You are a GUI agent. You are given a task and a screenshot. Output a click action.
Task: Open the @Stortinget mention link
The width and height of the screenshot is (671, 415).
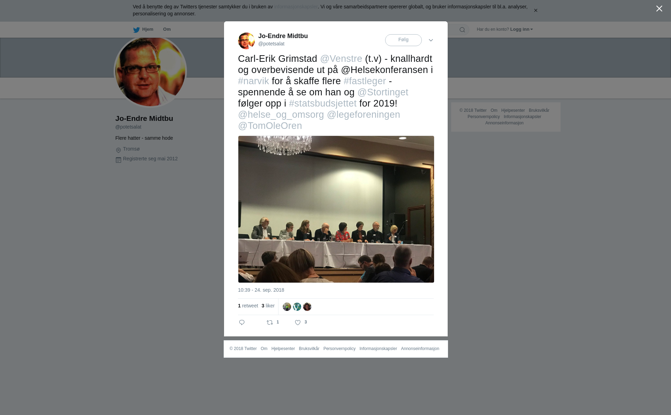[x=383, y=92]
